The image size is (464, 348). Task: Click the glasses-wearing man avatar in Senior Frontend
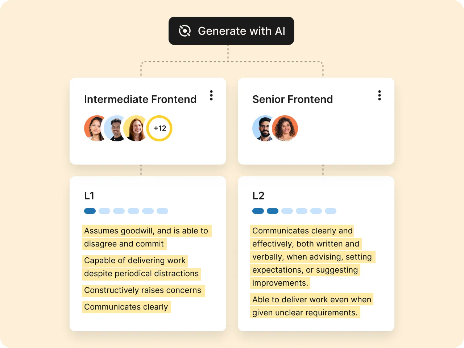[263, 128]
